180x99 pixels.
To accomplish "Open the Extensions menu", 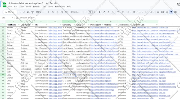I will (60, 7).
